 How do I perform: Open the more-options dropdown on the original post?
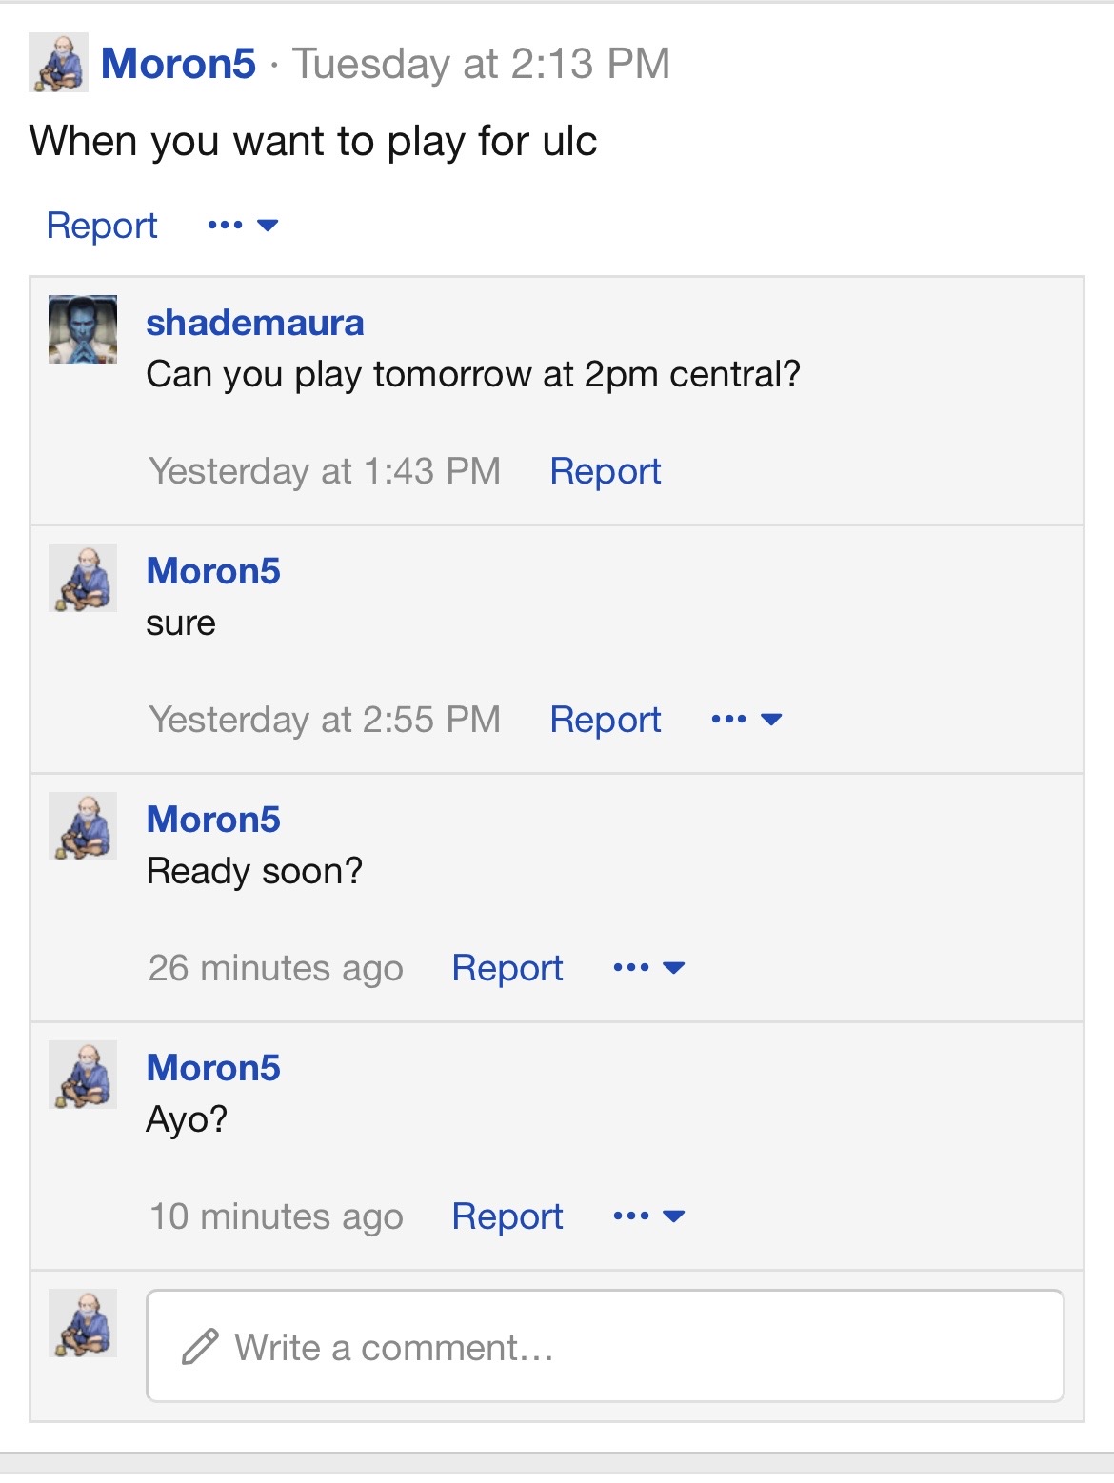tap(243, 226)
